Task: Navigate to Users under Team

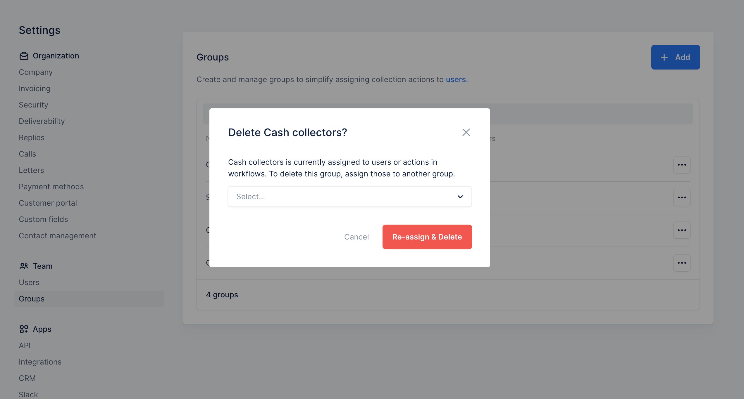Action: (x=29, y=282)
